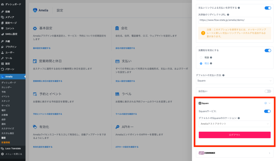This screenshot has width=277, height=161.
Task: Toggle 支払いリンクによる支払いを許可する switch
Action: (268, 8)
